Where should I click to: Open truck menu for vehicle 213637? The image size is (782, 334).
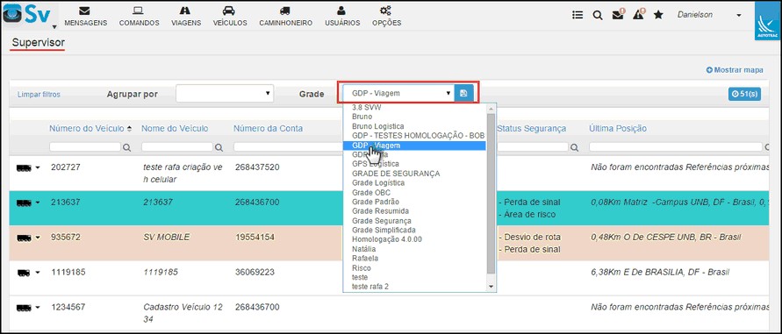click(x=28, y=203)
